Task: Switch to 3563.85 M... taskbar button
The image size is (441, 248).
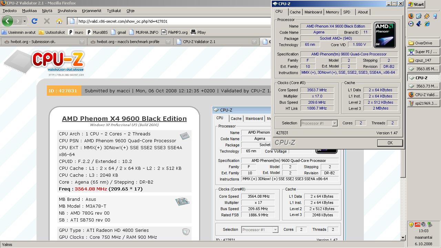Action: pos(424,69)
